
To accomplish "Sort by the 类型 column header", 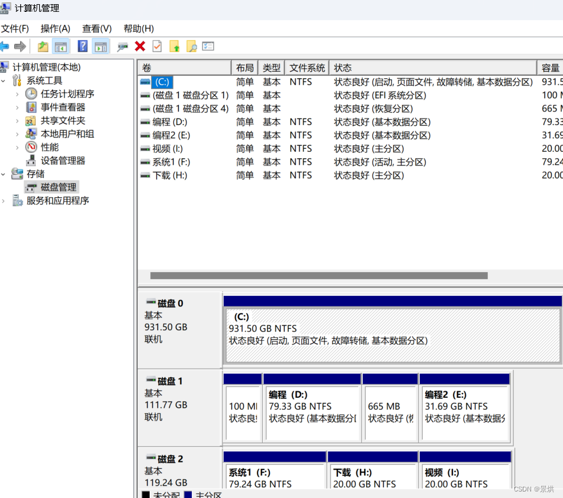I will click(x=272, y=68).
